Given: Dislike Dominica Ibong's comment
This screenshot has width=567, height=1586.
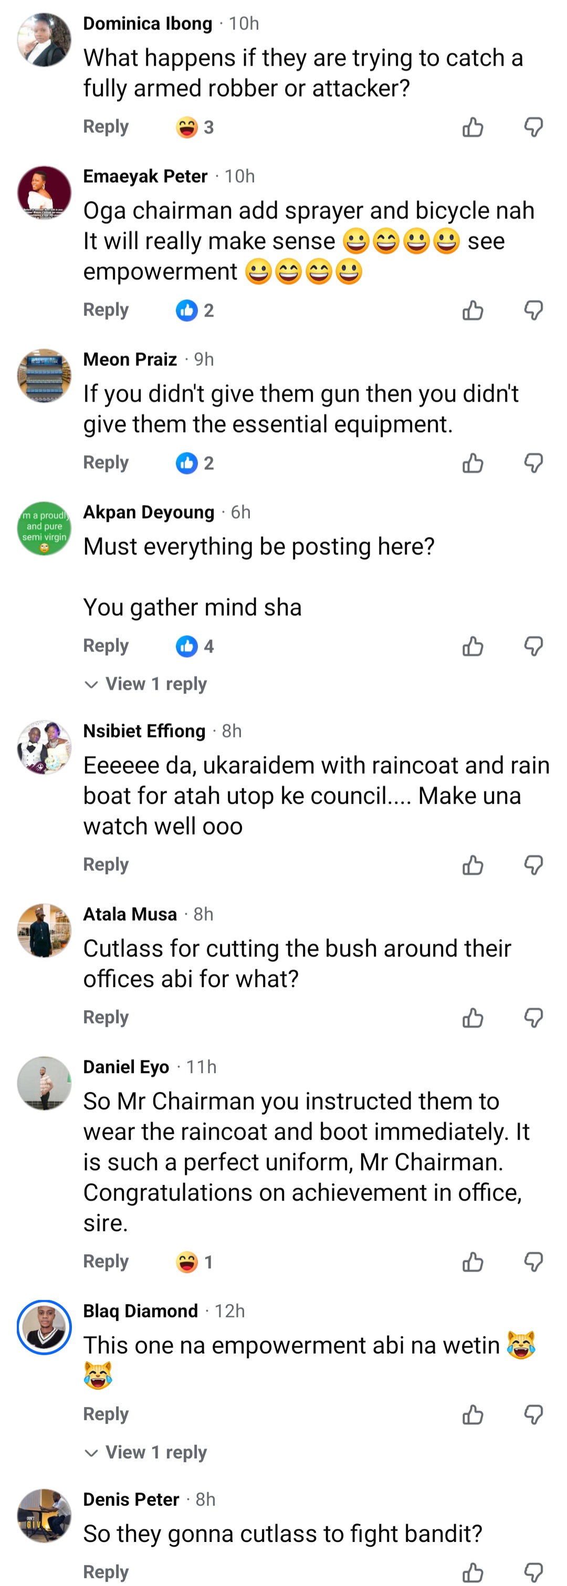Looking at the screenshot, I should pos(533,127).
